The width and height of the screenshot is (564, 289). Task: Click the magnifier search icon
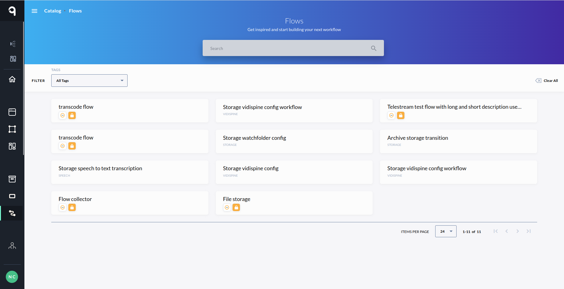[374, 48]
